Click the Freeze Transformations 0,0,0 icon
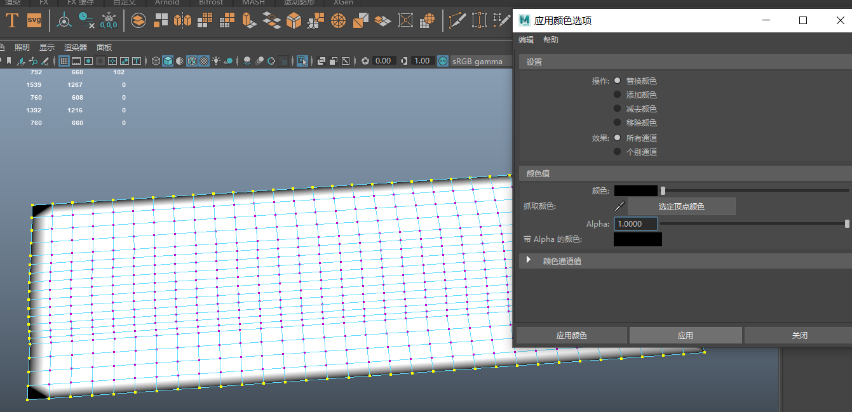The image size is (852, 412). click(109, 21)
